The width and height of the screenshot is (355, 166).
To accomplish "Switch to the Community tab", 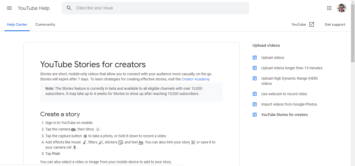I will tap(45, 24).
